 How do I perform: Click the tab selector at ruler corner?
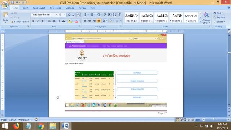3,31
